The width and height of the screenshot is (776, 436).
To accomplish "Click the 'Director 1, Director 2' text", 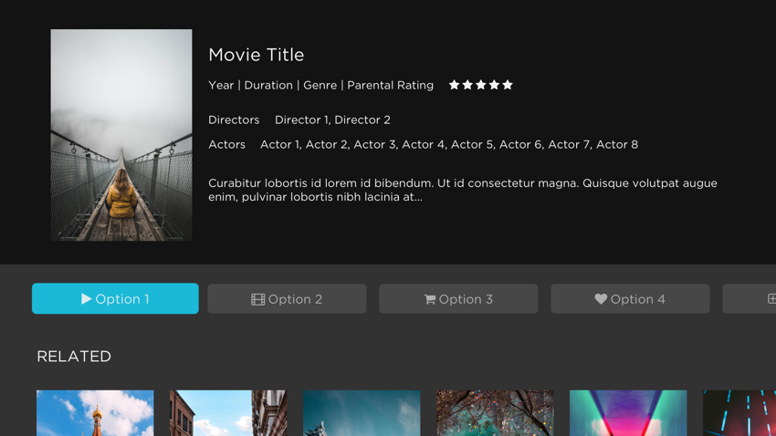I will pyautogui.click(x=332, y=120).
